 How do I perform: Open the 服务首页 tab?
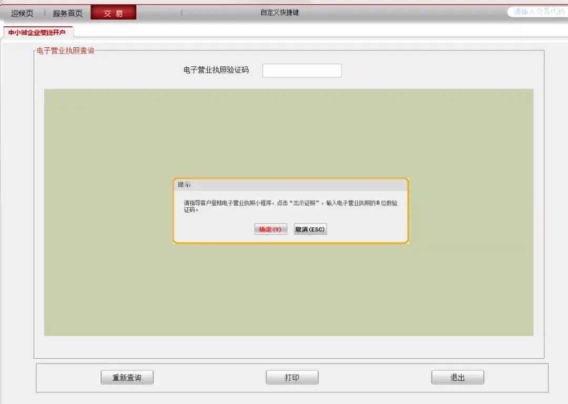67,13
